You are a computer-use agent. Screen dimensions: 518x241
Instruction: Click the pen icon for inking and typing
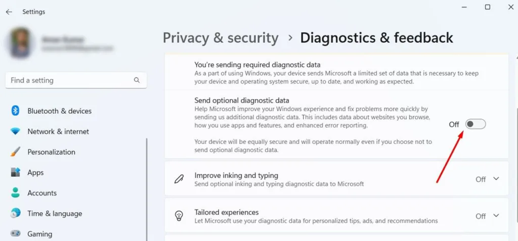179,179
